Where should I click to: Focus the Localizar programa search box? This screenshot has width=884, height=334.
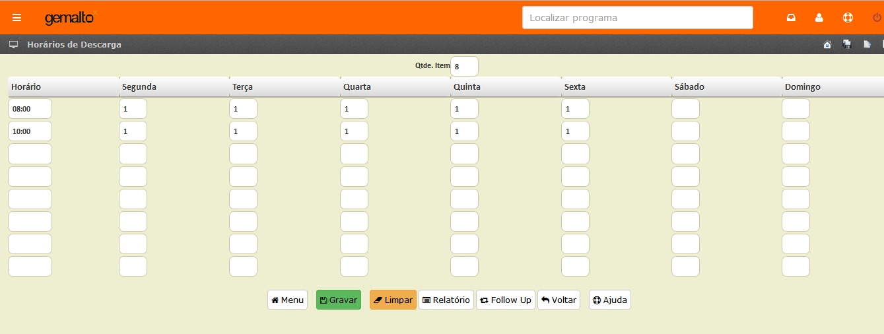637,18
